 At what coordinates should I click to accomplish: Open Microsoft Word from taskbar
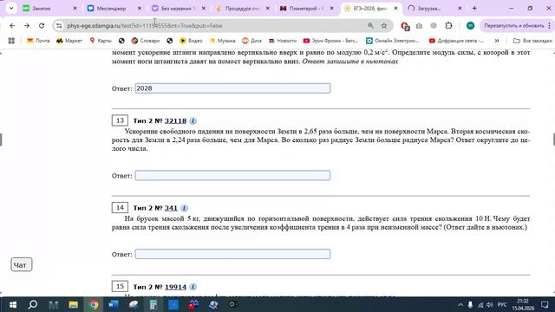114,304
